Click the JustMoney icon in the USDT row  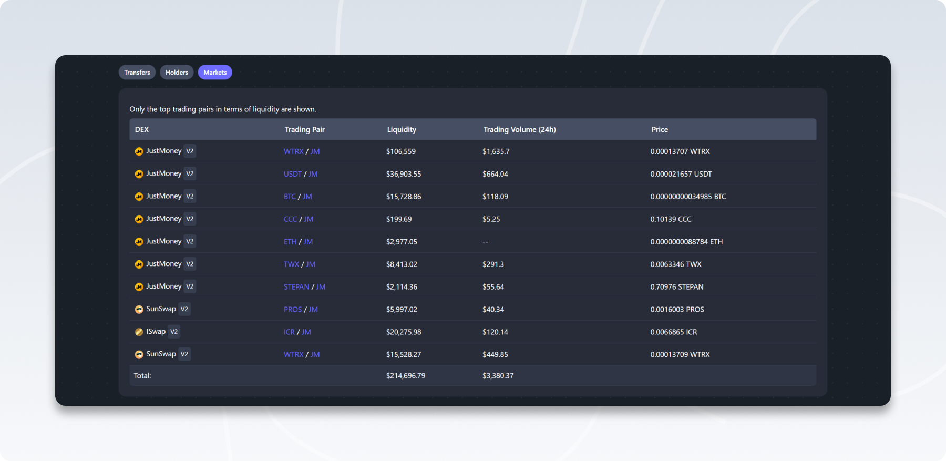click(139, 174)
